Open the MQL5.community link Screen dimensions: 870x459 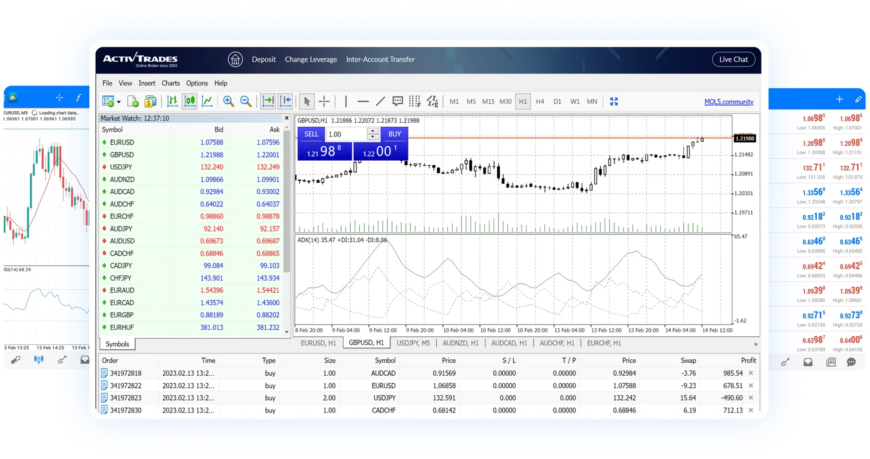pos(729,102)
